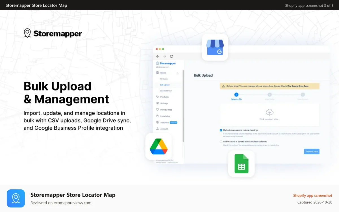Image resolution: width=339 pixels, height=212 pixels.
Task: Click the Bulk Upload page heading
Action: pyautogui.click(x=203, y=75)
